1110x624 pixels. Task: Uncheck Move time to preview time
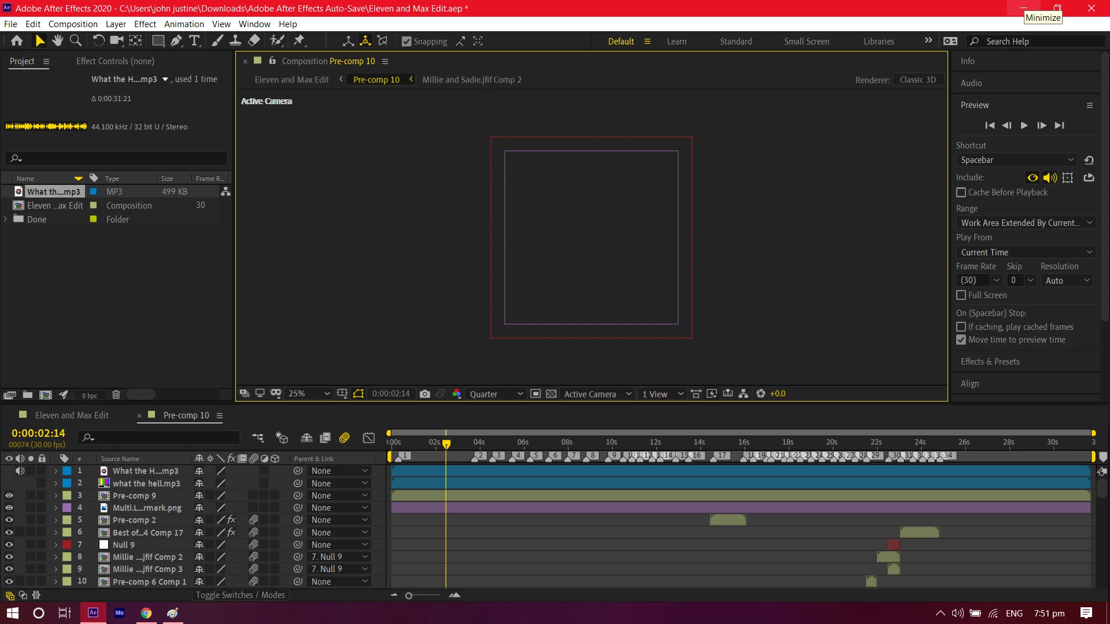(961, 340)
